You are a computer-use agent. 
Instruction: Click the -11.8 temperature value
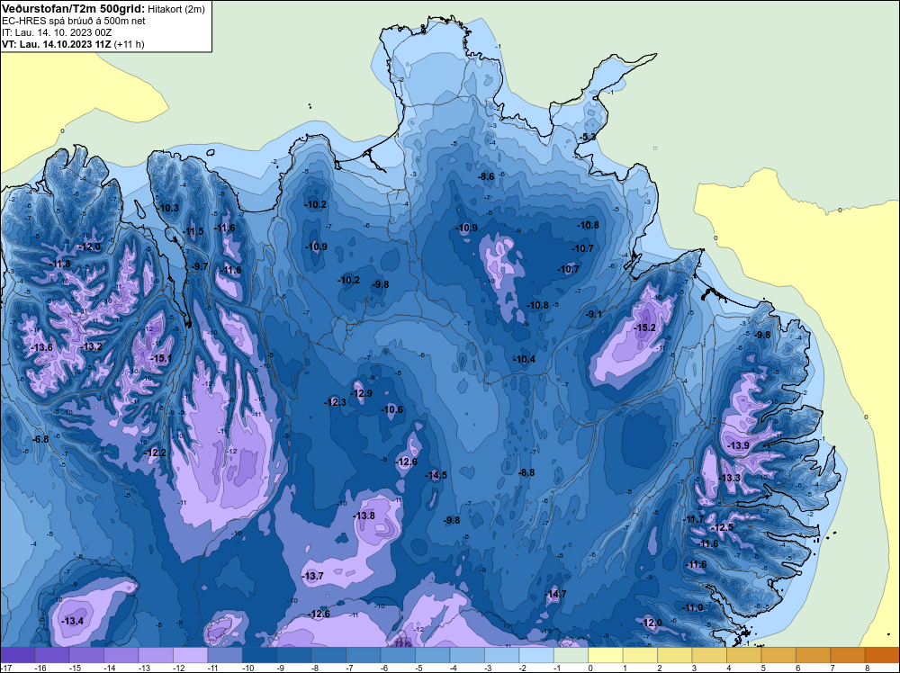[59, 264]
